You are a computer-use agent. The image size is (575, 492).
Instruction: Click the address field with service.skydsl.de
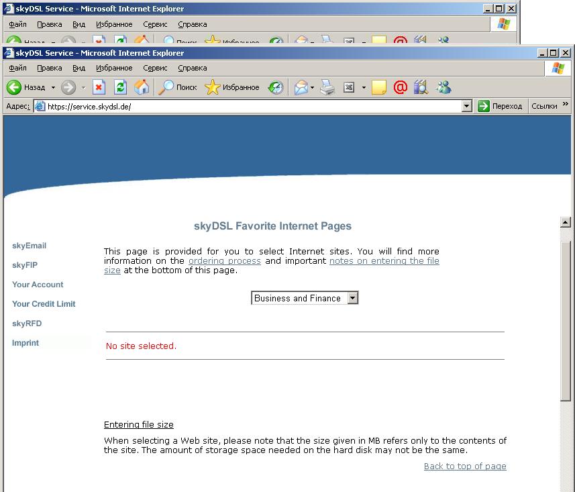coord(253,107)
